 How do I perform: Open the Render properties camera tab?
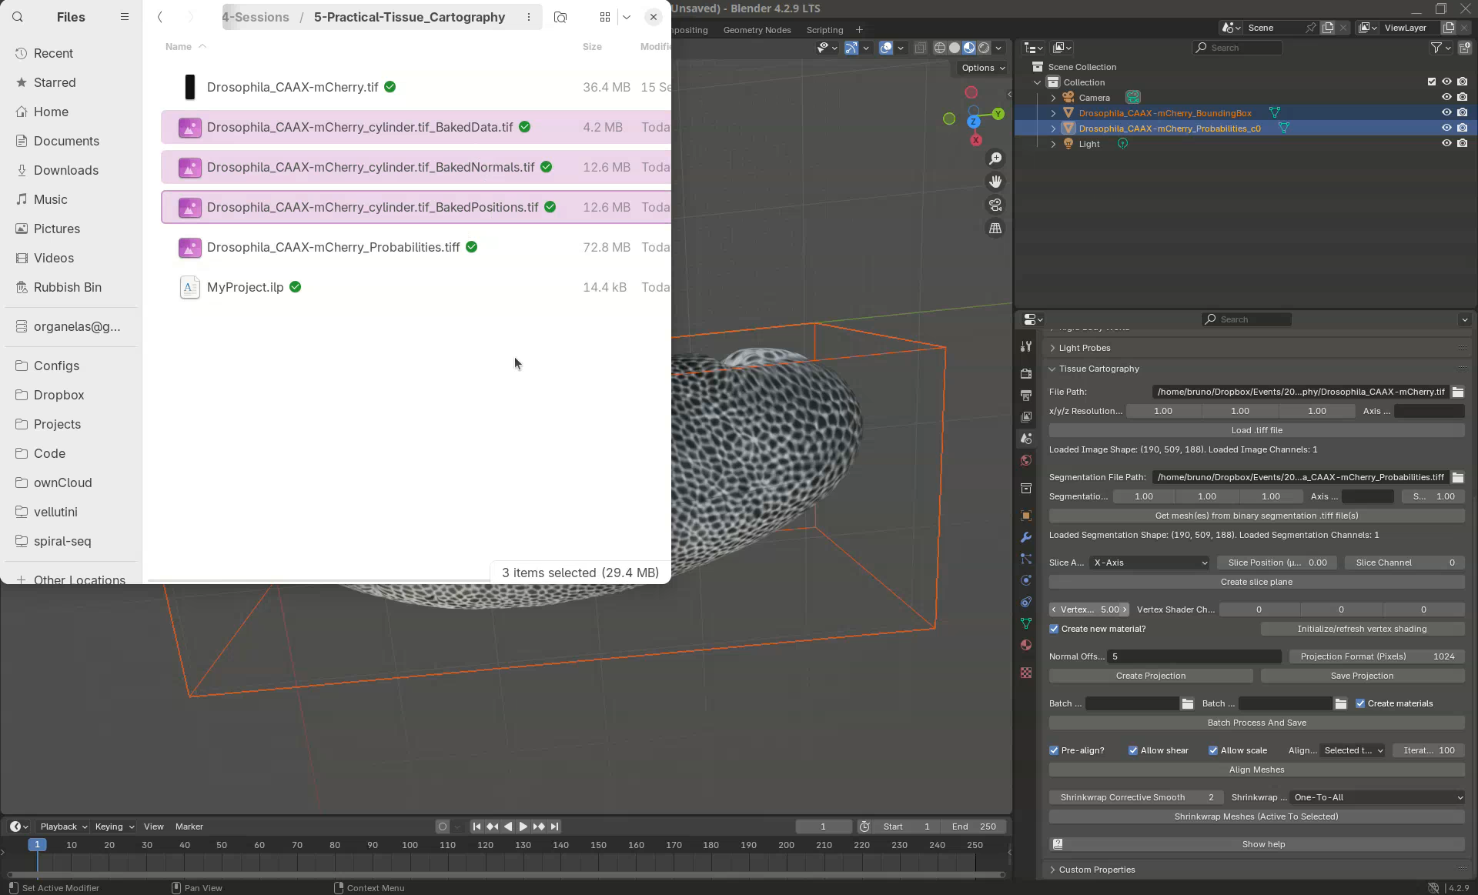pos(1025,373)
